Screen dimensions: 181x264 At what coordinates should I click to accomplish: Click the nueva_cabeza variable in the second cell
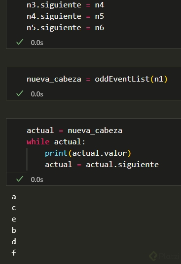(x=54, y=79)
